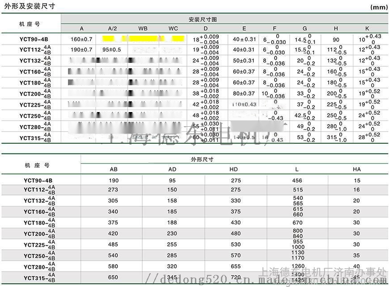Click AD value 320
The image size is (389, 287).
tap(172, 266)
